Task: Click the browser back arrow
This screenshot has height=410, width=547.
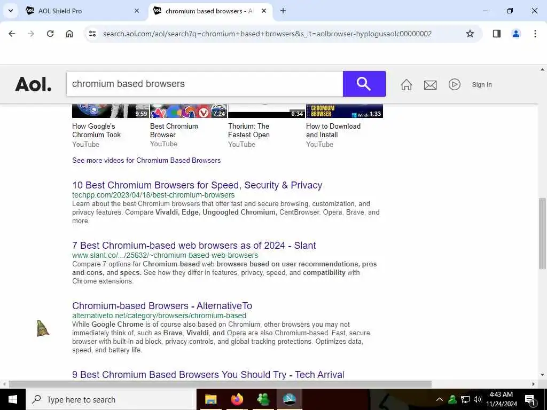Action: point(12,34)
